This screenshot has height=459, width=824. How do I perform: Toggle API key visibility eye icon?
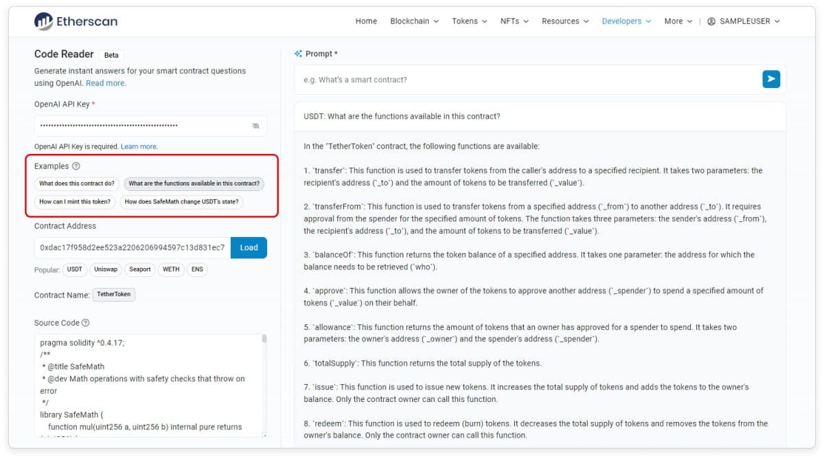255,126
